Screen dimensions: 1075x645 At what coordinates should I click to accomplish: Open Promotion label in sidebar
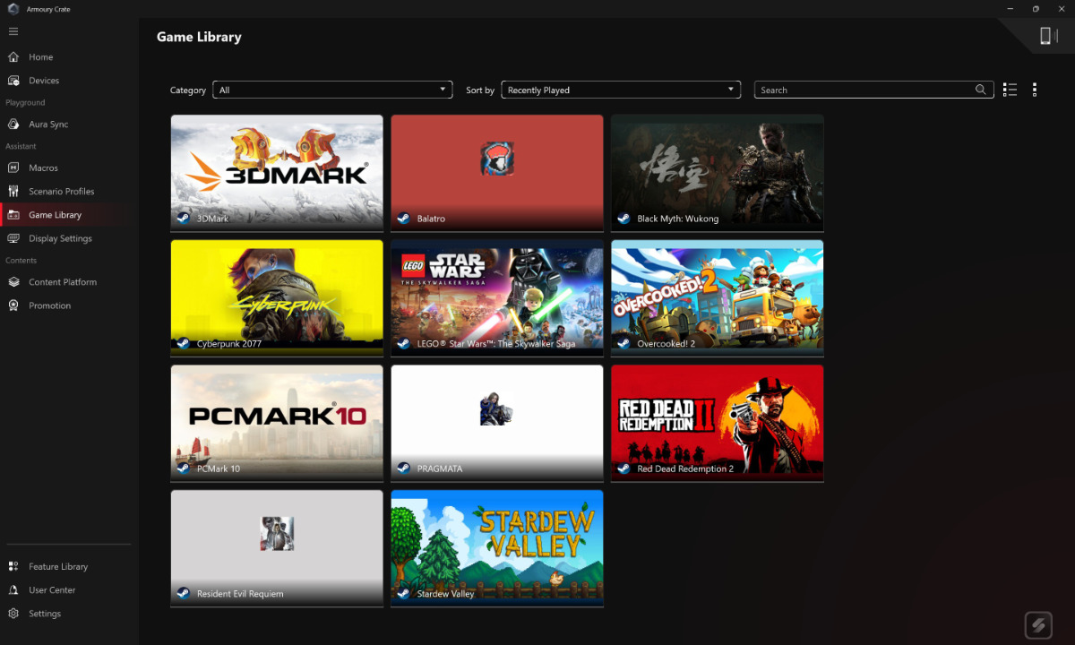(49, 305)
